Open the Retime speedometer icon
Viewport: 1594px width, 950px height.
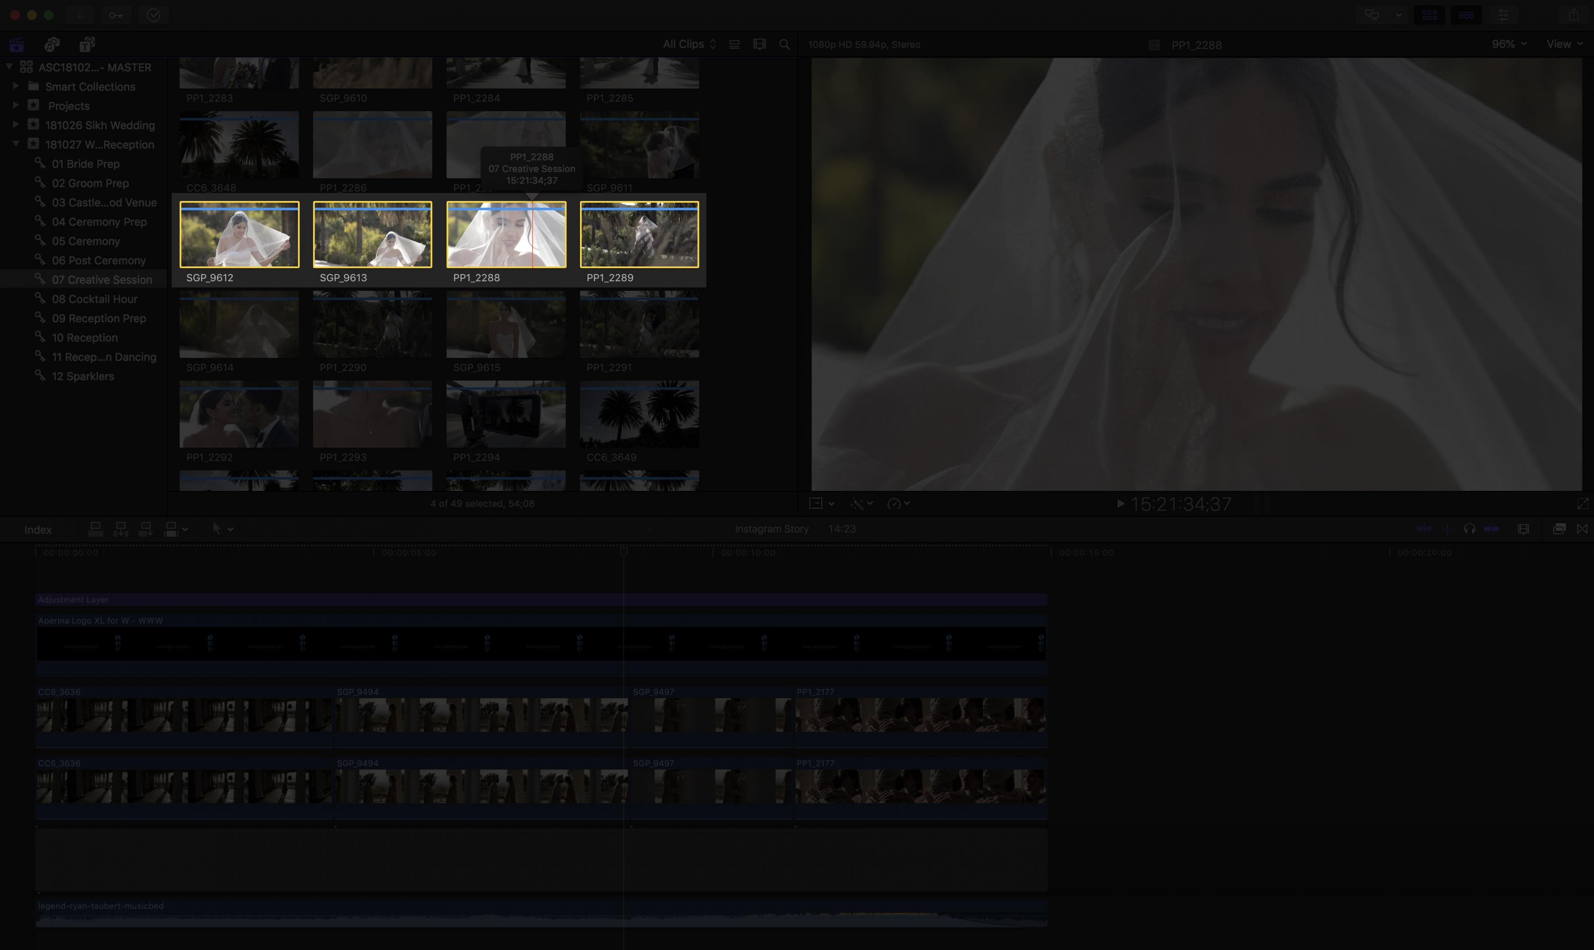[894, 504]
